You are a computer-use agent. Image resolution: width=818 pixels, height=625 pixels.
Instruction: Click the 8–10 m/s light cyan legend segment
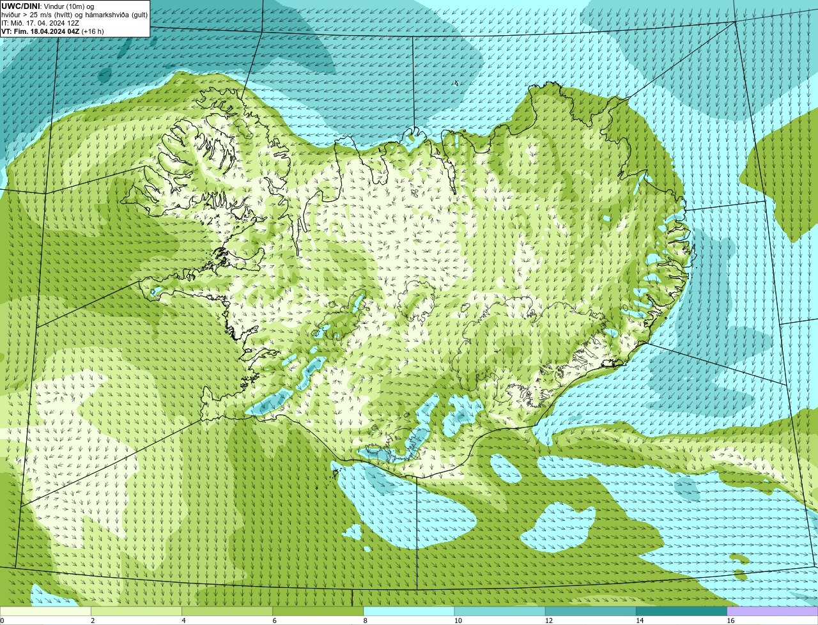[x=408, y=612]
